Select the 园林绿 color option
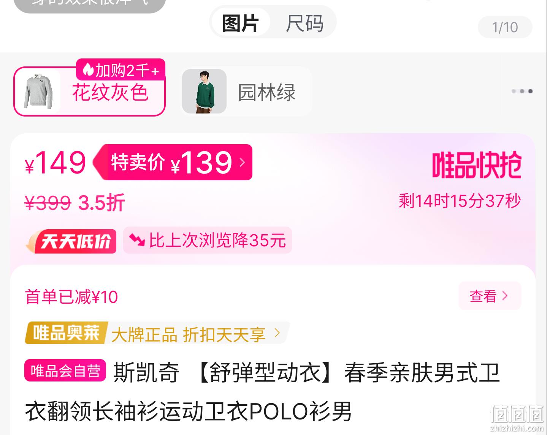This screenshot has height=435, width=547. point(246,91)
